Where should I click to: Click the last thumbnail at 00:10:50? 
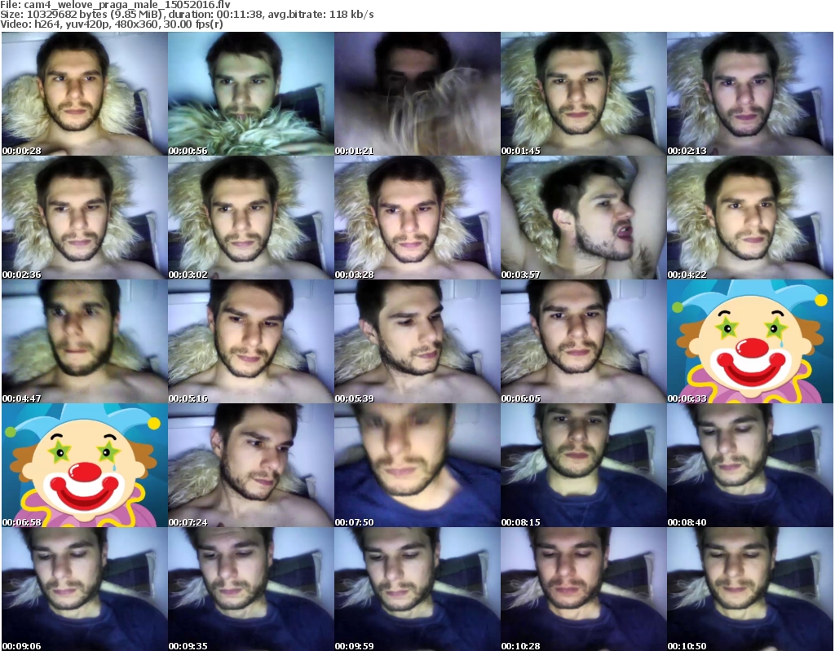tap(750, 589)
